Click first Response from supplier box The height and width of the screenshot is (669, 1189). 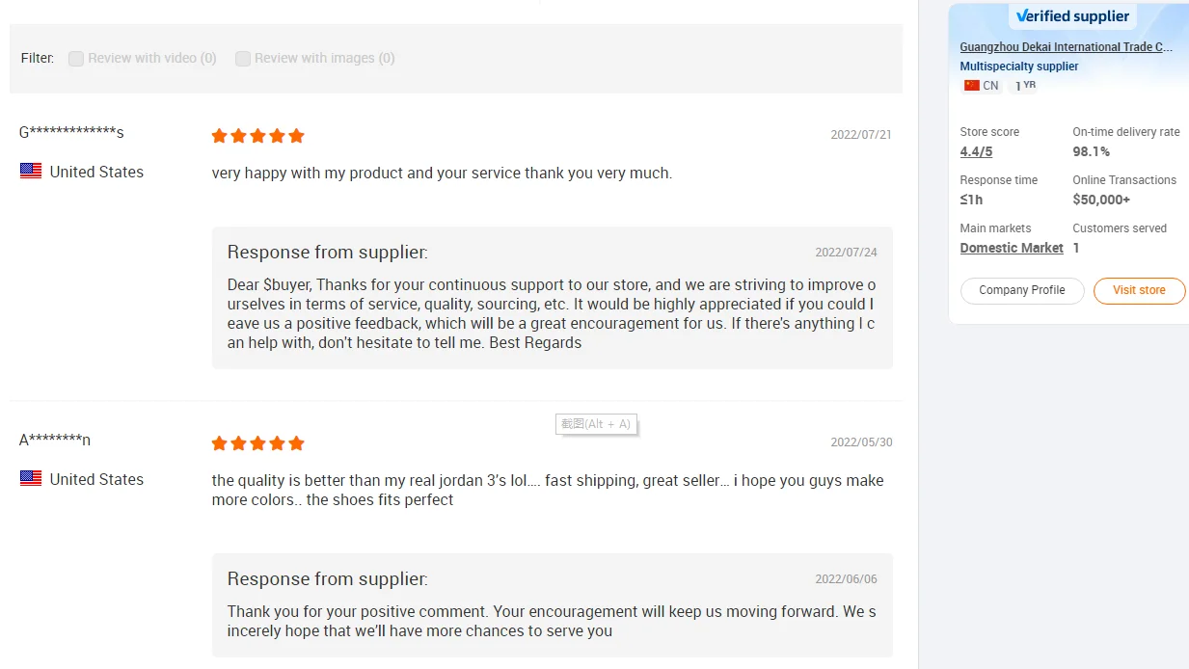tap(552, 298)
